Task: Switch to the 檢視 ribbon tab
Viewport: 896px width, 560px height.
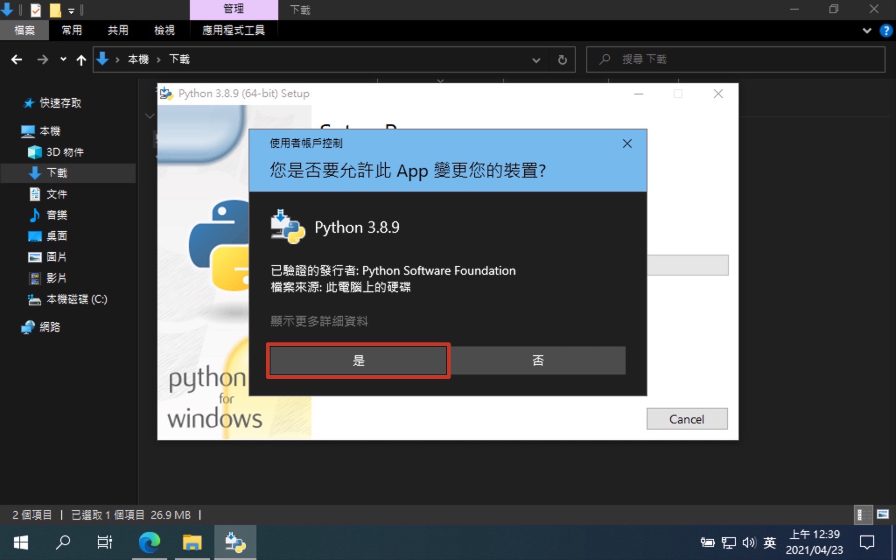Action: click(164, 30)
